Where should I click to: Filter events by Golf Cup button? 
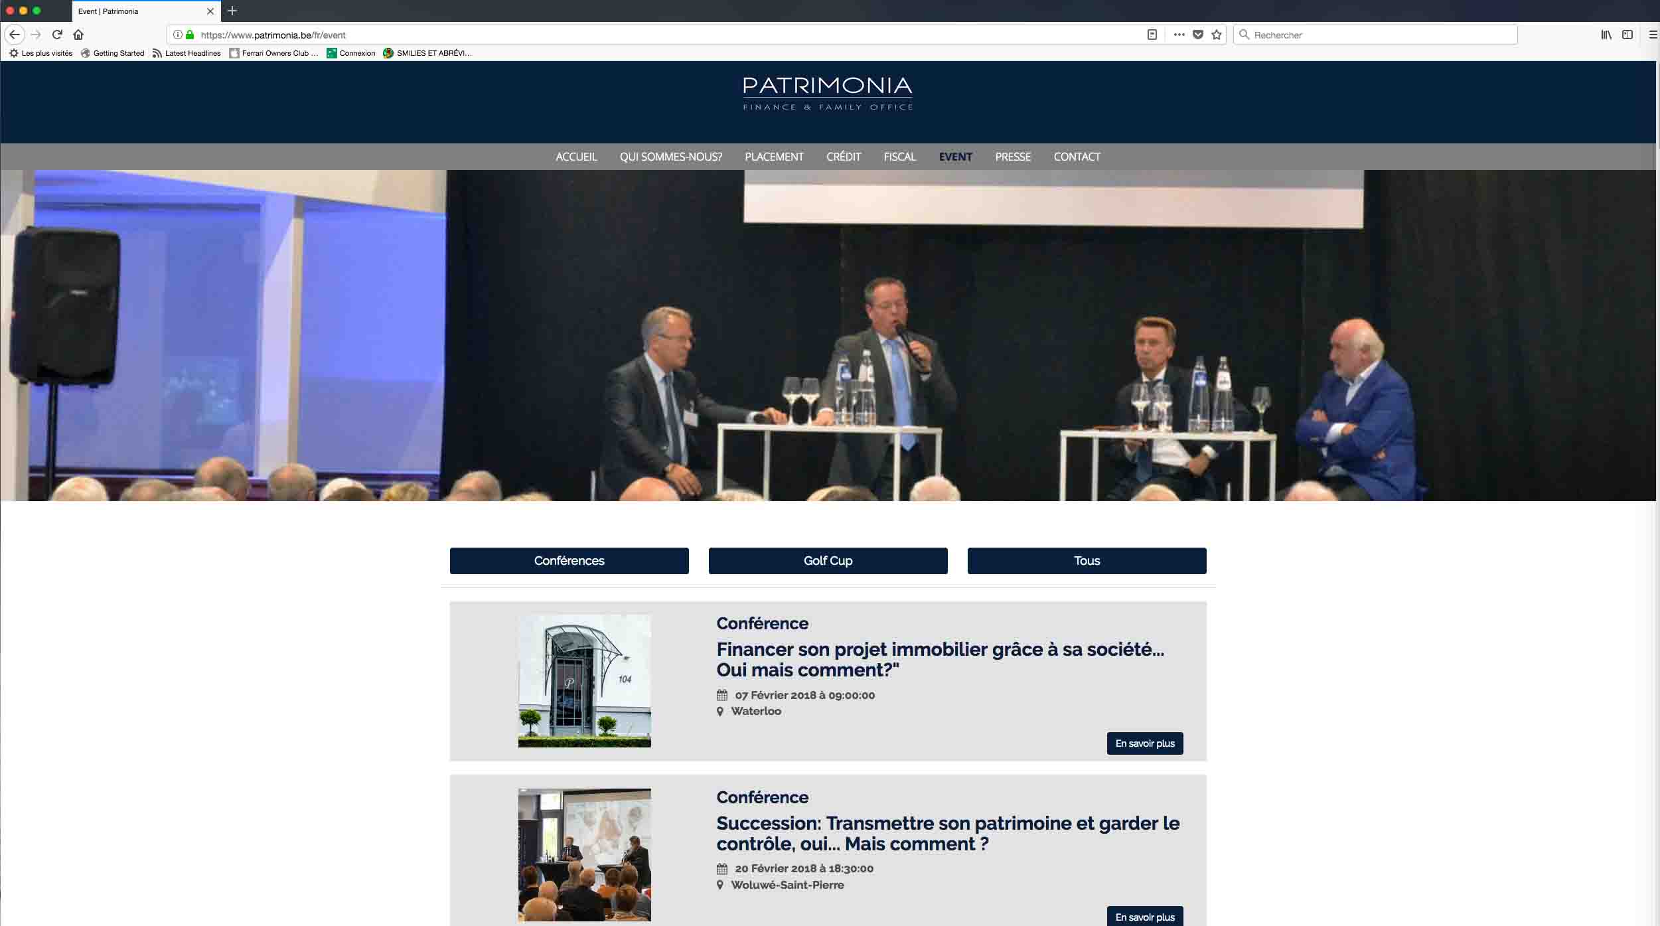tap(828, 561)
